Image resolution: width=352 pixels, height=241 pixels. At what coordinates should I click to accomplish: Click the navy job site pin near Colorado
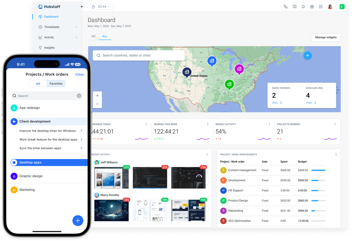point(187,72)
